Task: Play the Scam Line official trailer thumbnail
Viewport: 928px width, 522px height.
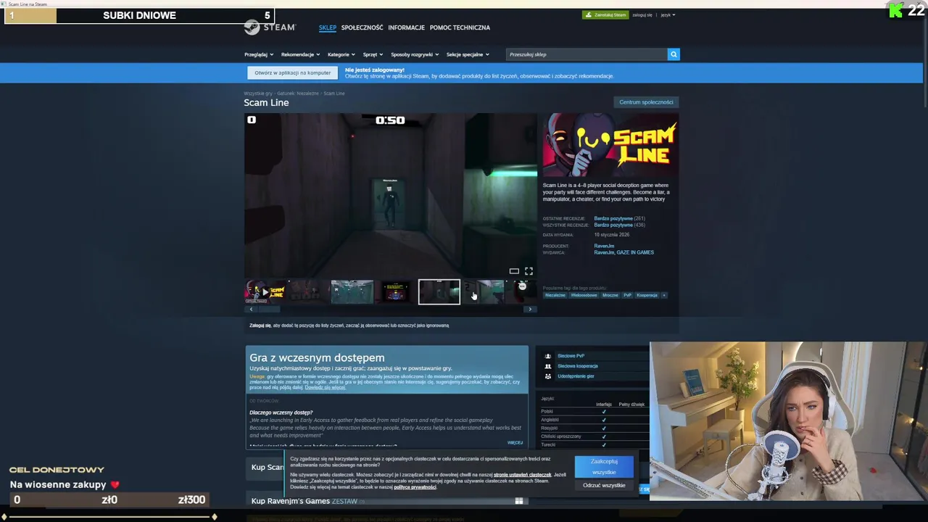Action: (265, 292)
